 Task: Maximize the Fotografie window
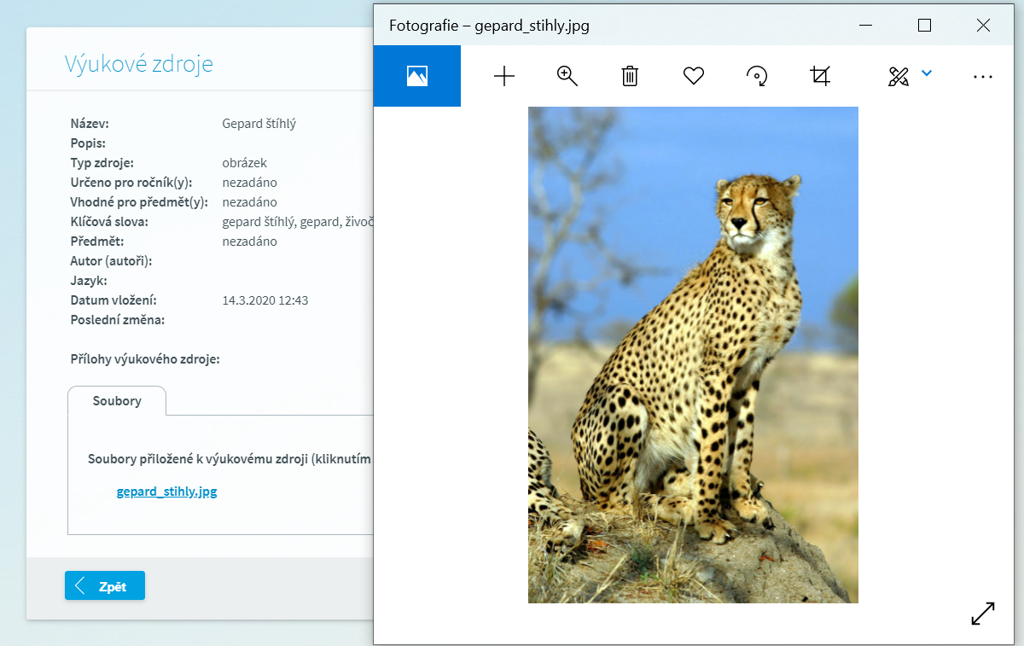pyautogui.click(x=924, y=26)
